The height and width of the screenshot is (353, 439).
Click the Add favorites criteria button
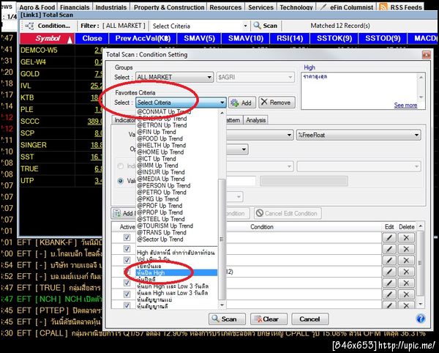coord(242,103)
